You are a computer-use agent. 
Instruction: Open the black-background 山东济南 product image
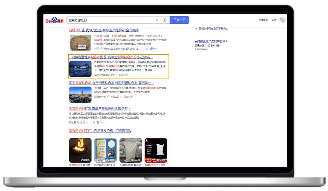(155, 150)
